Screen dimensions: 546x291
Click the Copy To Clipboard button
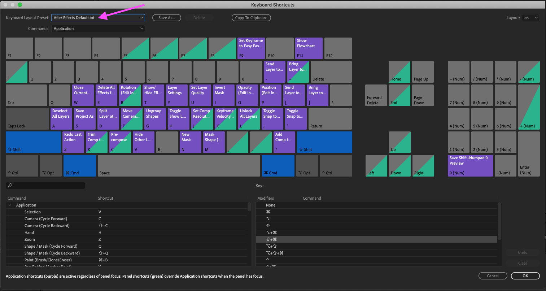pyautogui.click(x=251, y=18)
